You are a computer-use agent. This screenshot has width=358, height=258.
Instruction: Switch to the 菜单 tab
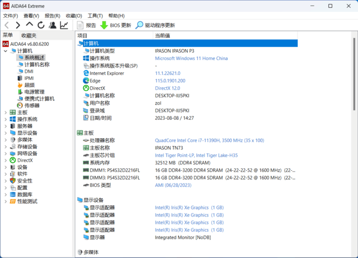coord(8,35)
